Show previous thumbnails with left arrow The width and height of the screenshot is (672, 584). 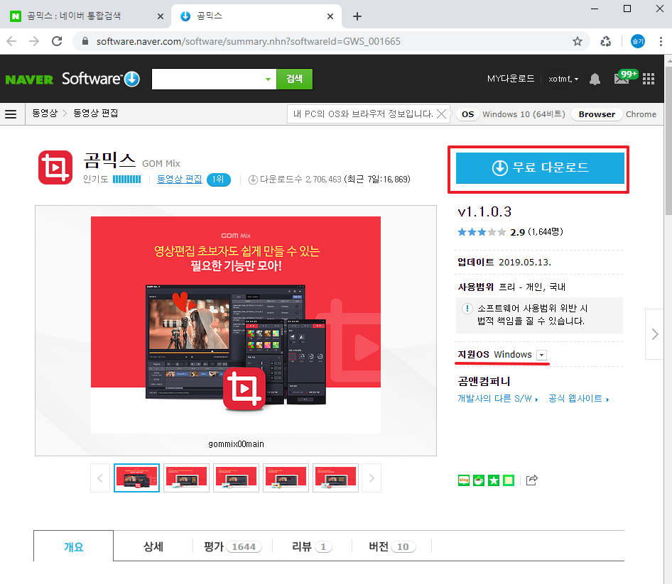pyautogui.click(x=100, y=478)
